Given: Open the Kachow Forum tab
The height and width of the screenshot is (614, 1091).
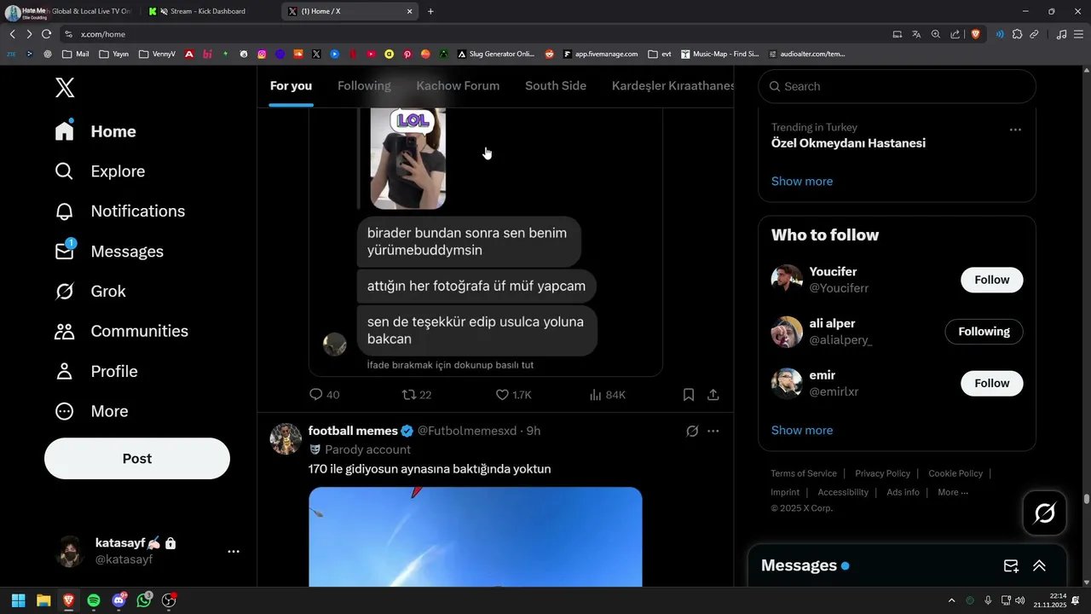Looking at the screenshot, I should pos(458,86).
